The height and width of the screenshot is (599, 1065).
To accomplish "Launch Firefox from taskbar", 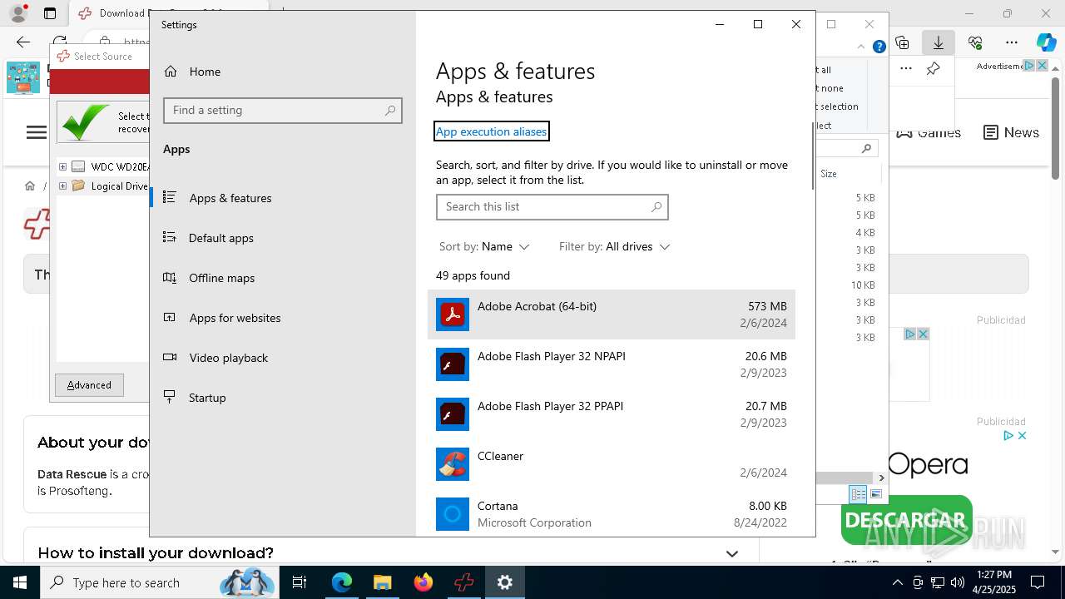I will click(x=423, y=582).
